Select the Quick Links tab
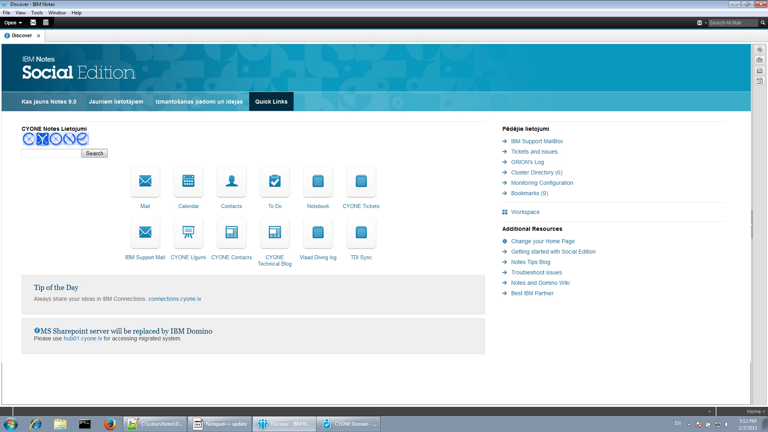 coord(271,101)
